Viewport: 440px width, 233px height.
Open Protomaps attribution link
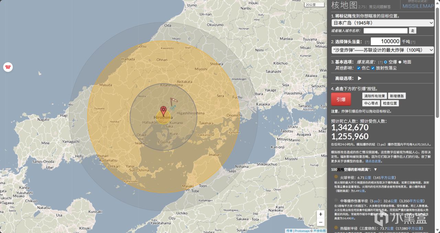pyautogui.click(x=302, y=231)
